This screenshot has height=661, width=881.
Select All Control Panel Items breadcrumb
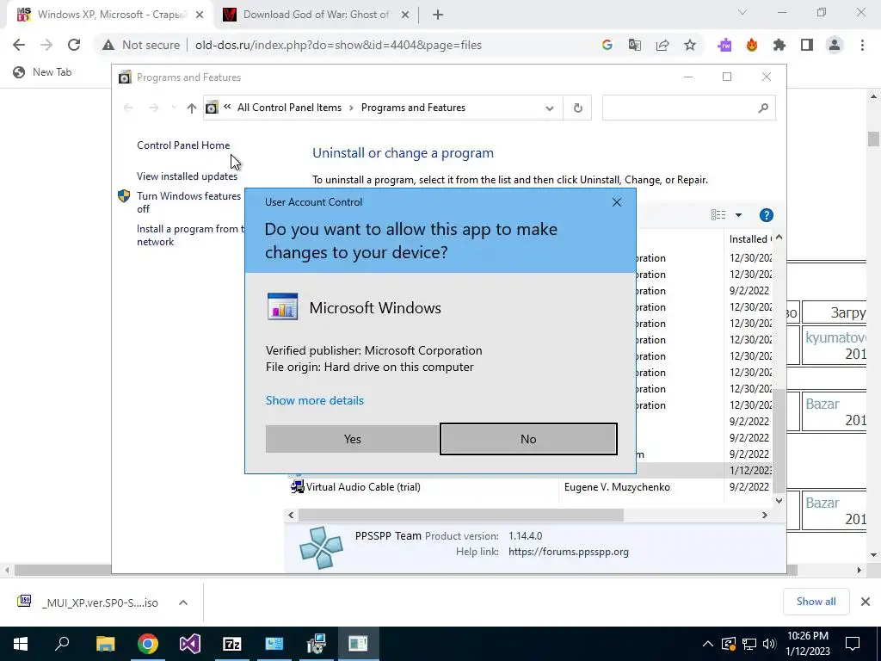(289, 108)
